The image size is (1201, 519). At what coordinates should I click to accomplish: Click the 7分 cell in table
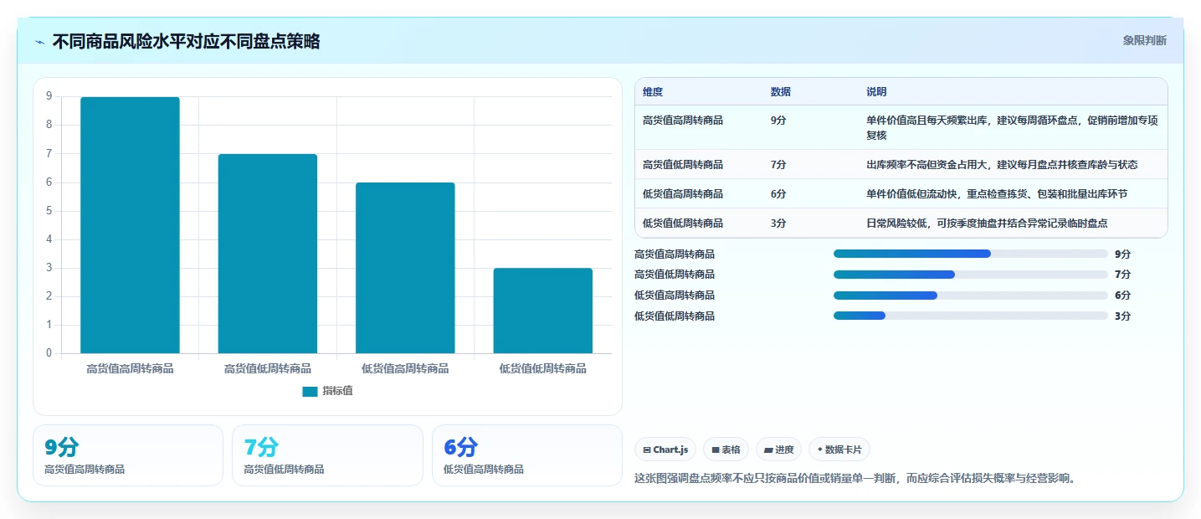pos(778,165)
